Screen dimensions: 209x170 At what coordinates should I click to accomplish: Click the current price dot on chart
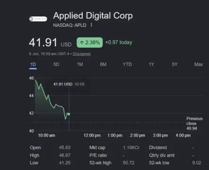pyautogui.click(x=69, y=114)
